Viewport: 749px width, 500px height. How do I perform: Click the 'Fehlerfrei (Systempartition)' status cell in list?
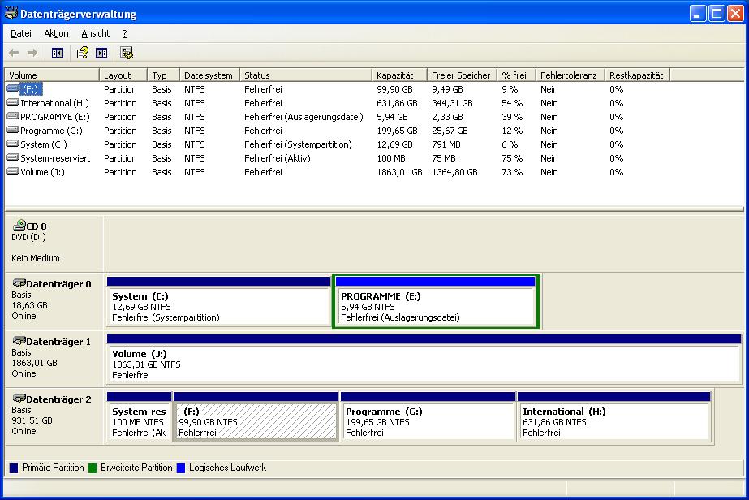tap(298, 144)
